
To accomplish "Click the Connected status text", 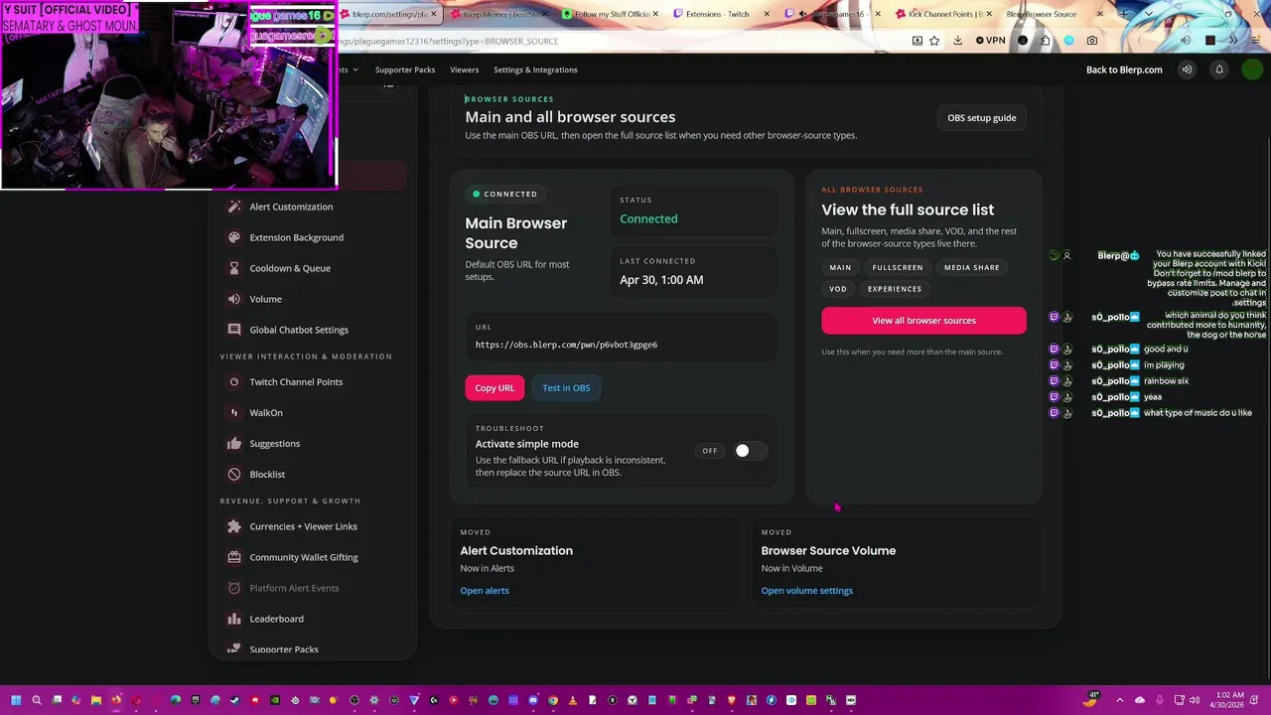I will pyautogui.click(x=648, y=218).
